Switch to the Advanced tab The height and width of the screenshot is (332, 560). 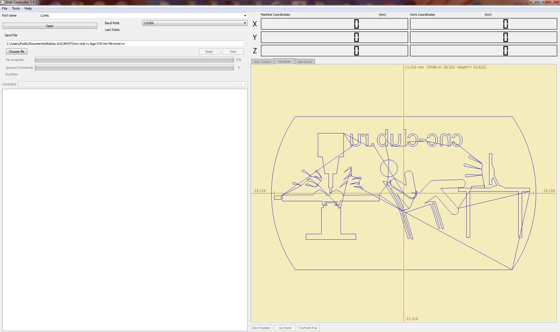[305, 62]
